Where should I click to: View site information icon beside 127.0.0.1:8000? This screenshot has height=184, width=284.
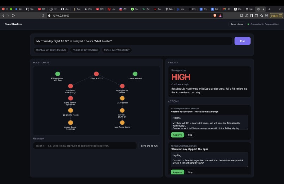(49, 16)
